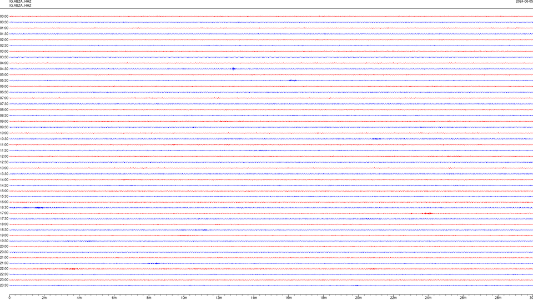Click the 22:00 time label
The width and height of the screenshot is (533, 300).
[x=4, y=269]
